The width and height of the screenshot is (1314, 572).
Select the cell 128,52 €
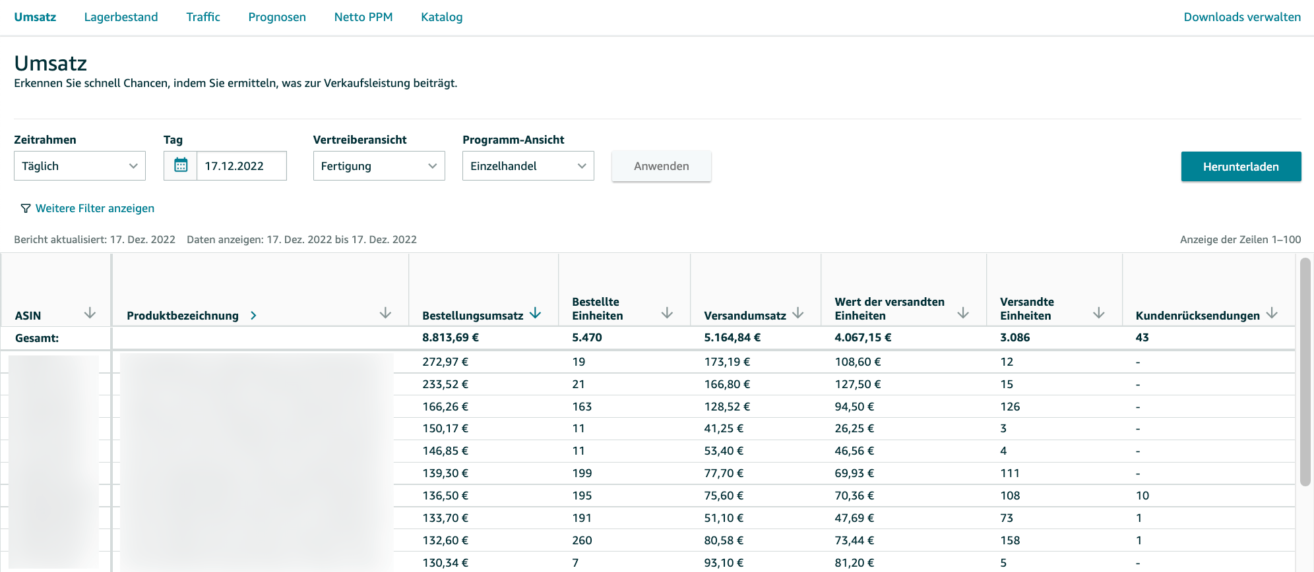727,407
